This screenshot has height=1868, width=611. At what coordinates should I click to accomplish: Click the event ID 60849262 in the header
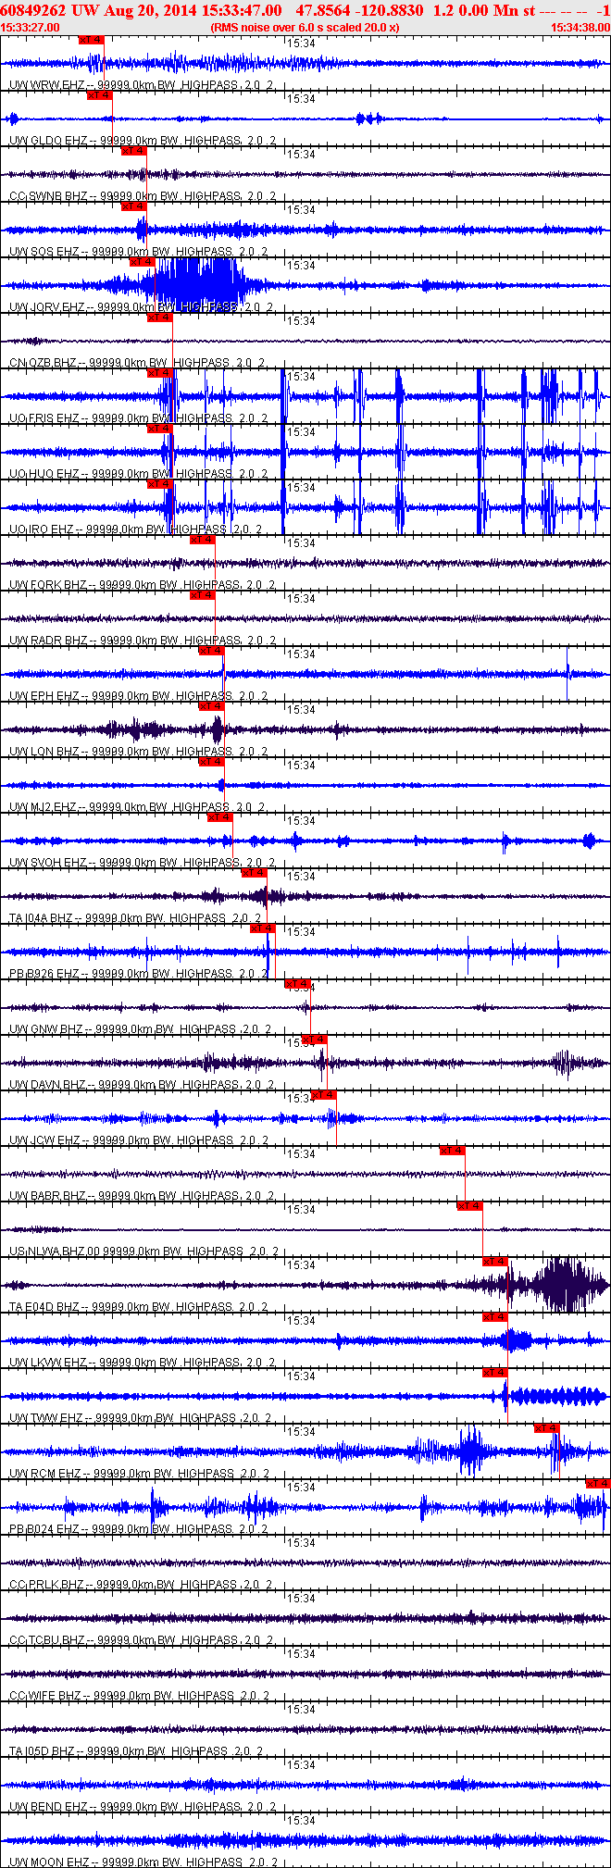click(32, 10)
